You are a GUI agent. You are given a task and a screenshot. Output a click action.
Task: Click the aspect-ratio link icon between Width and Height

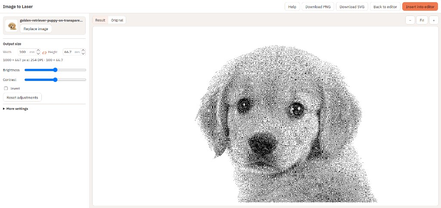coord(44,52)
